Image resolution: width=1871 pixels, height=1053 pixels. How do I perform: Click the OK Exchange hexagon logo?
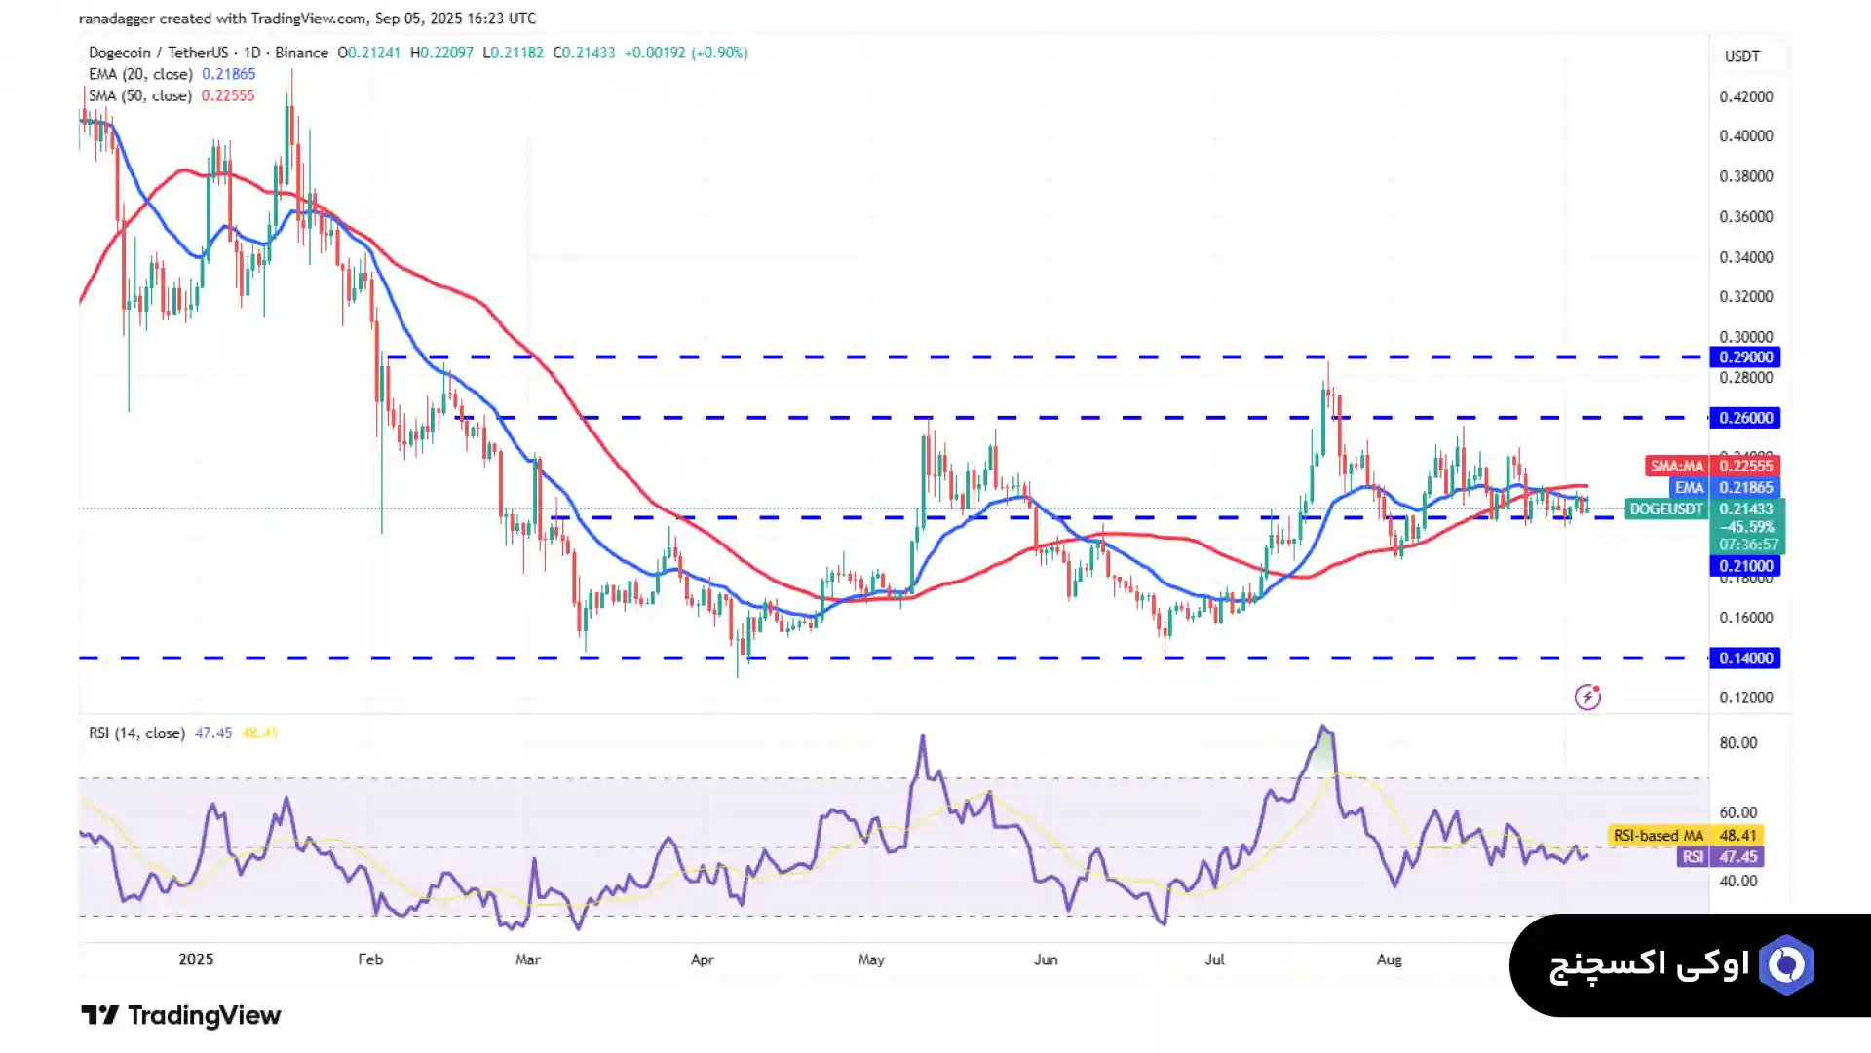coord(1786,964)
